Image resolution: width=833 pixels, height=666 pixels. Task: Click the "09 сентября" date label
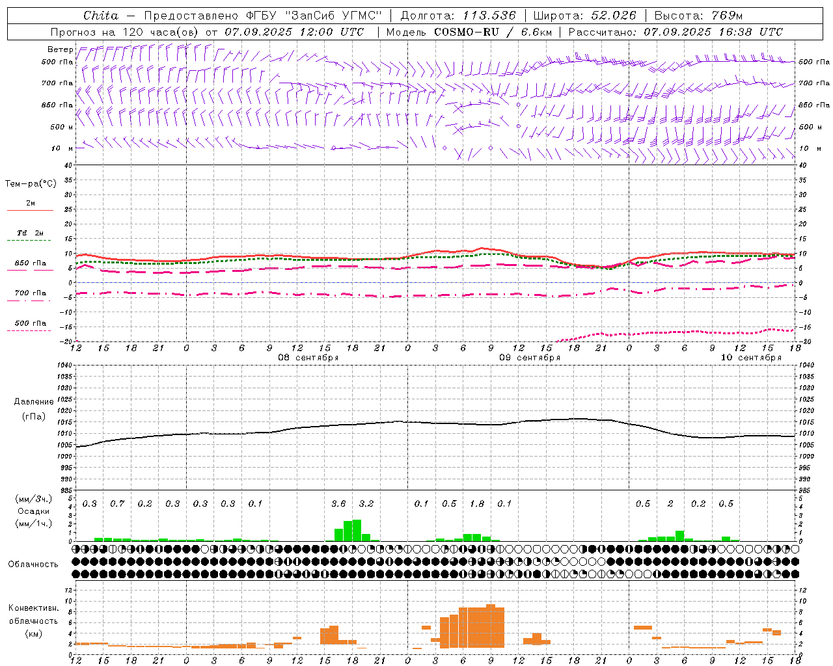[530, 358]
